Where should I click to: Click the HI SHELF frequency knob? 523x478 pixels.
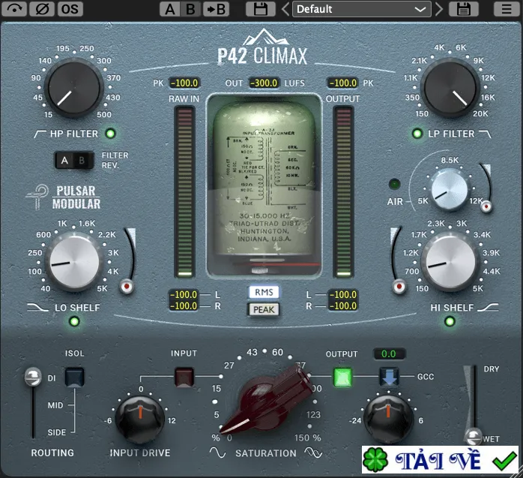(450, 262)
